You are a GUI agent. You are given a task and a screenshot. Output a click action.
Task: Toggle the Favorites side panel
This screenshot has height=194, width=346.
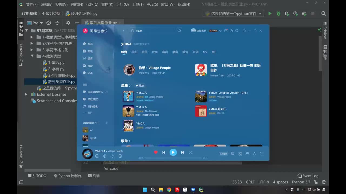(21, 156)
